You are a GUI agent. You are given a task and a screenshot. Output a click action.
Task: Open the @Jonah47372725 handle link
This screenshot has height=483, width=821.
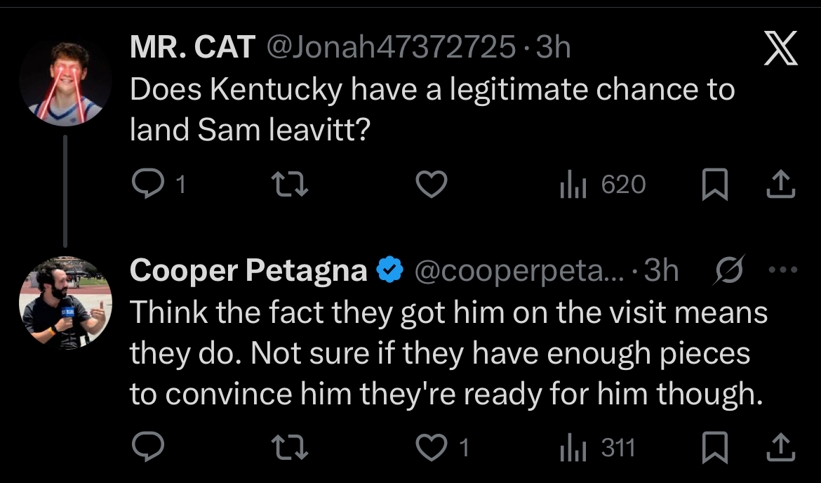(x=390, y=48)
